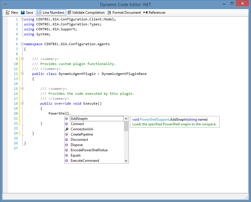This screenshot has width=251, height=202.
Task: Click the Equals method cube icon
Action: 67,155
